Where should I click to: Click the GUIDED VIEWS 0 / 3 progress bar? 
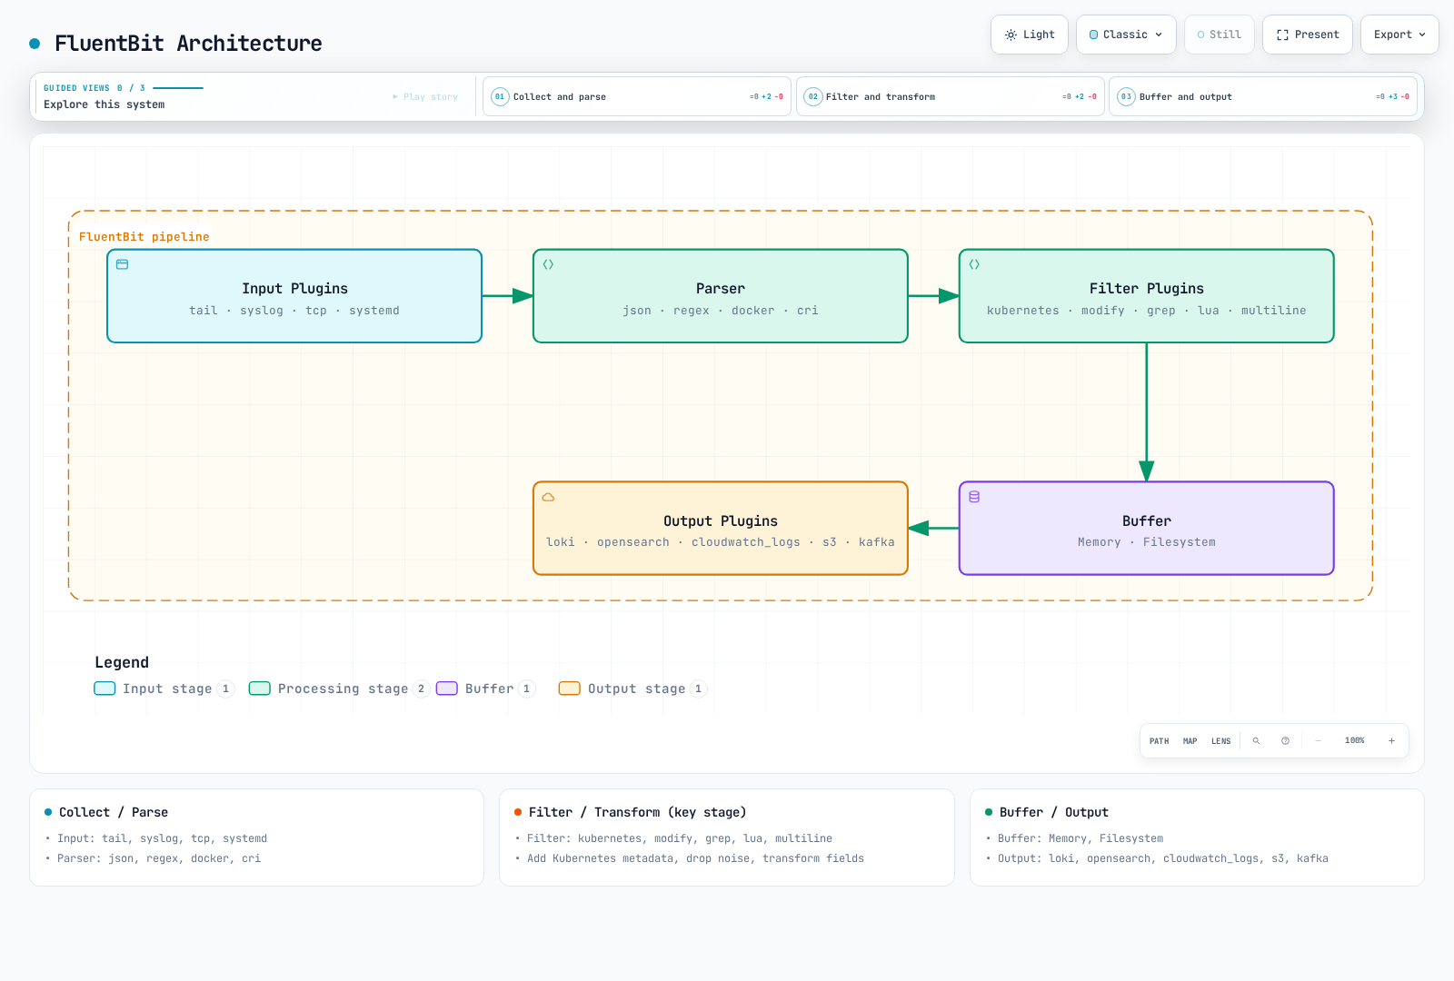pos(178,88)
